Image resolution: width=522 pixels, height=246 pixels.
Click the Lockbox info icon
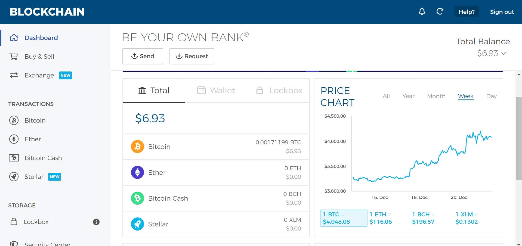coord(96,222)
